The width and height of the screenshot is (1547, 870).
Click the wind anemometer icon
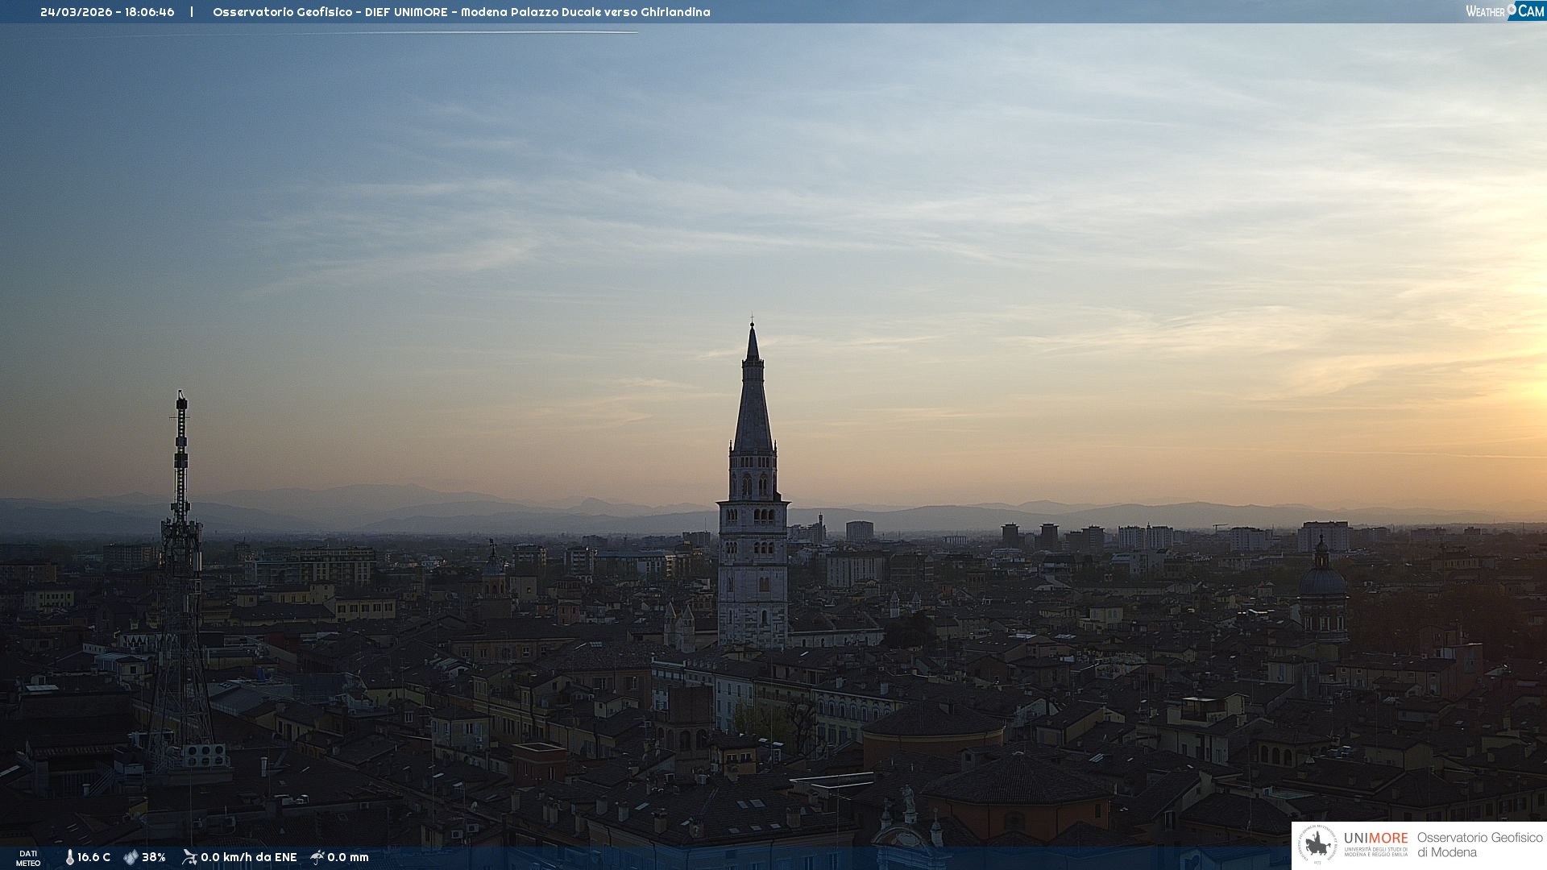(x=189, y=857)
